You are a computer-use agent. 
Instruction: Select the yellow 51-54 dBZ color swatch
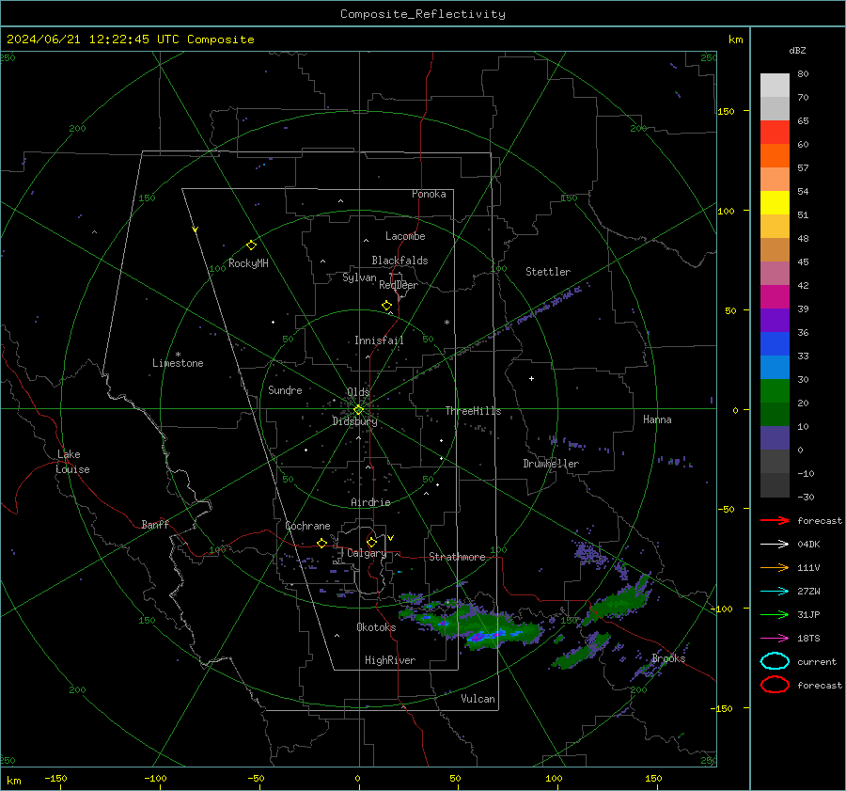(x=775, y=203)
